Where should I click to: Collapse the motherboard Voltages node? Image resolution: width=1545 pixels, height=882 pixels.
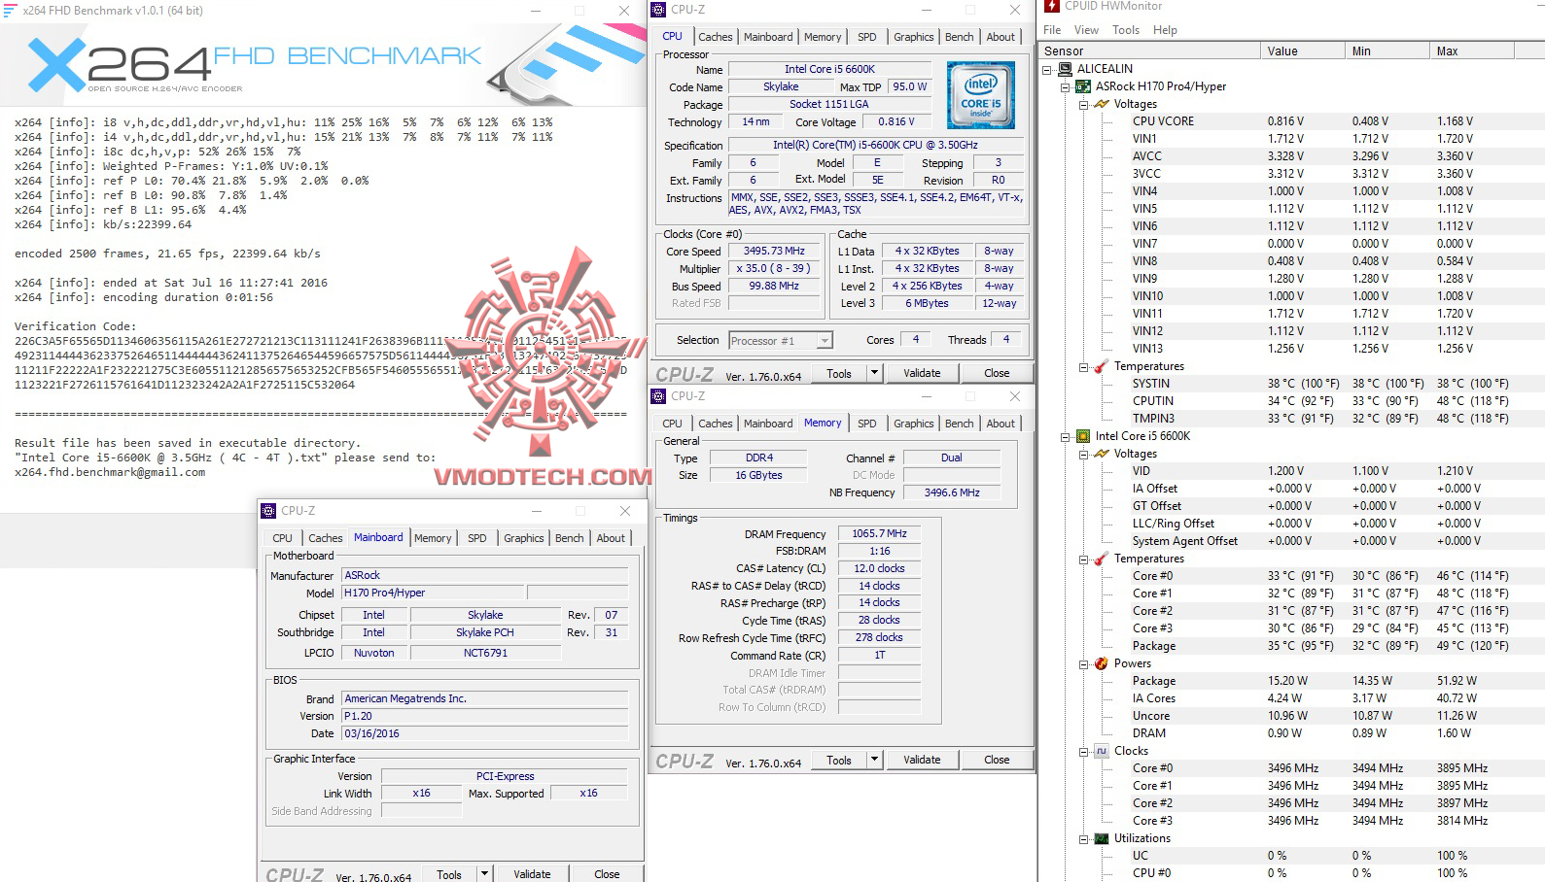pos(1084,104)
